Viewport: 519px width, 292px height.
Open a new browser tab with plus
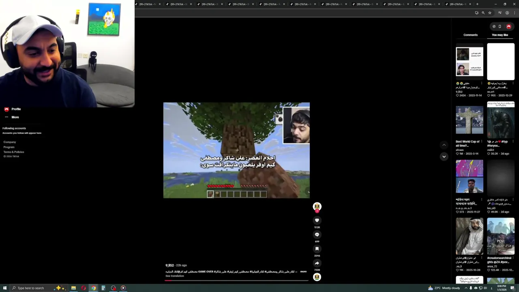click(477, 4)
